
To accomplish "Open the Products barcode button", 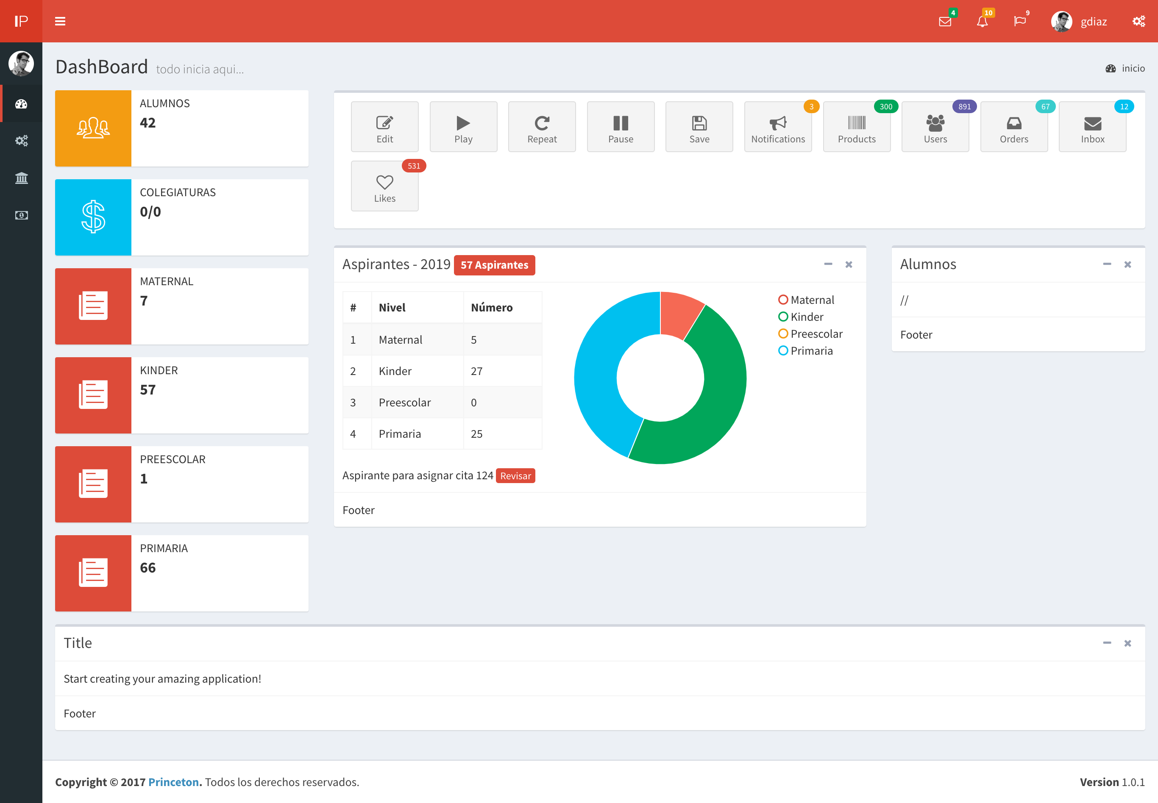I will 857,127.
